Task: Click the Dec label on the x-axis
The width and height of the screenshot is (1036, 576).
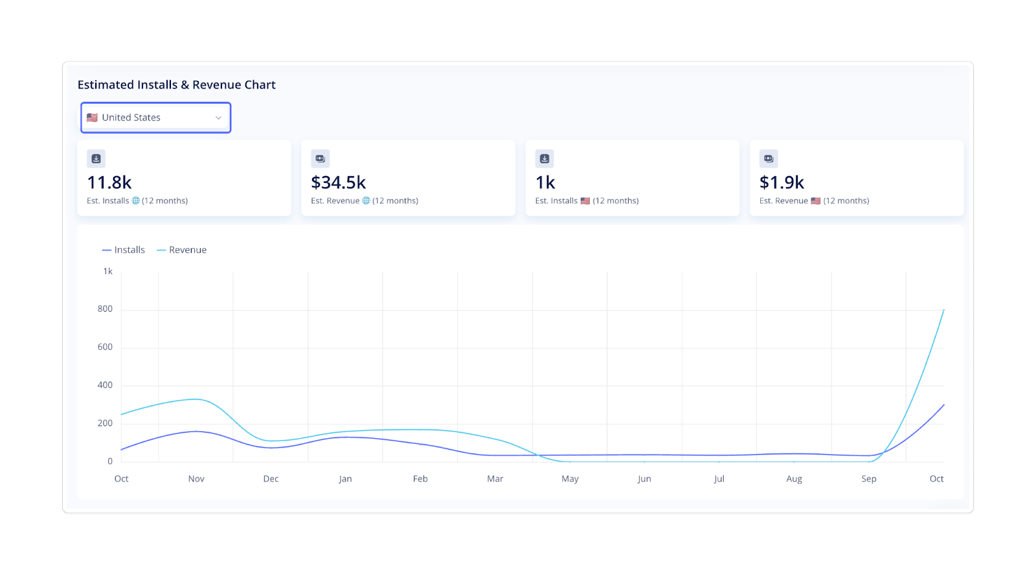Action: click(x=271, y=479)
